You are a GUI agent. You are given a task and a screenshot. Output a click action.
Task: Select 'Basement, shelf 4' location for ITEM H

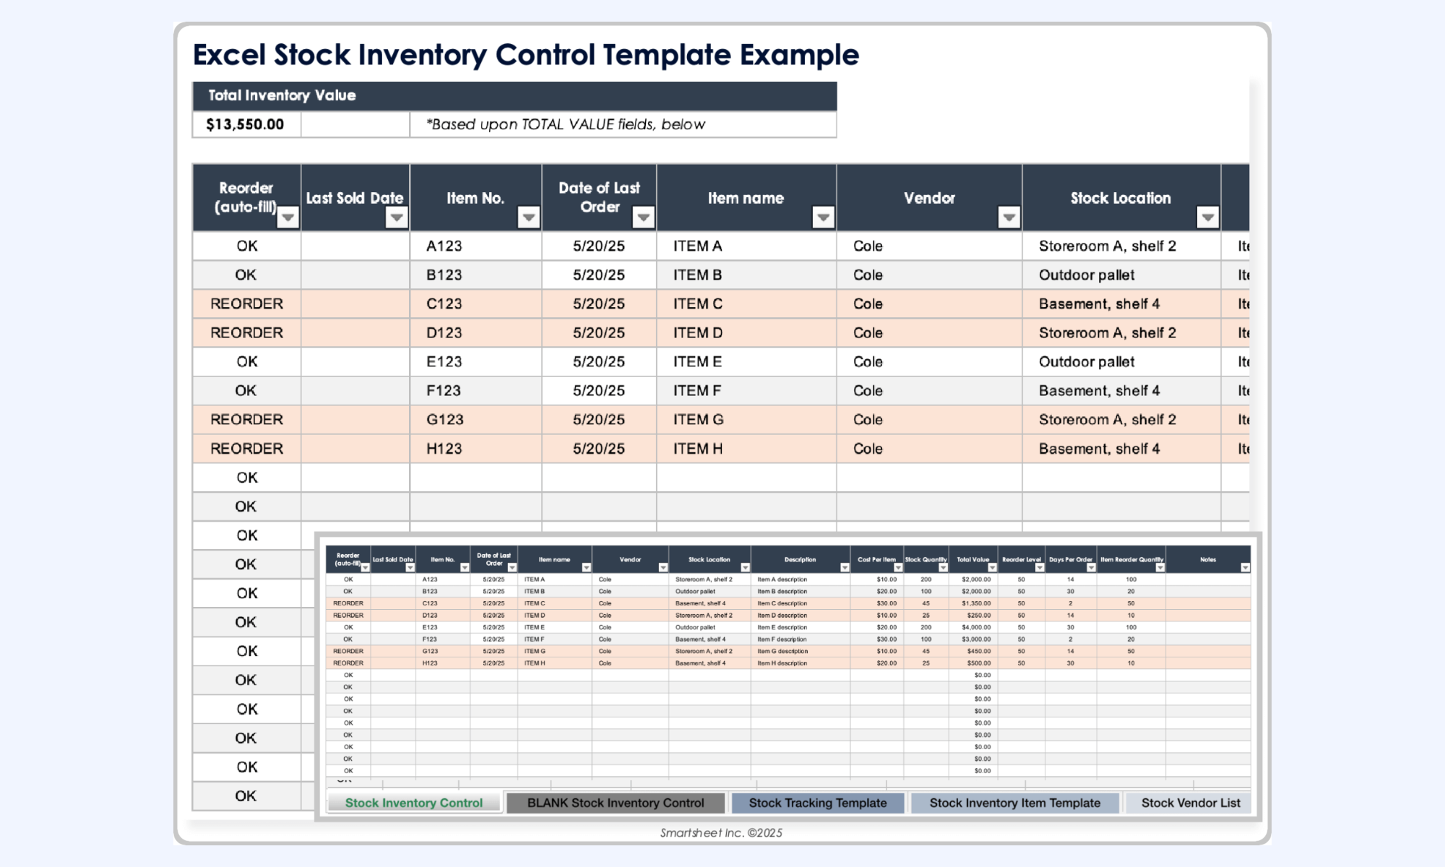(1121, 448)
